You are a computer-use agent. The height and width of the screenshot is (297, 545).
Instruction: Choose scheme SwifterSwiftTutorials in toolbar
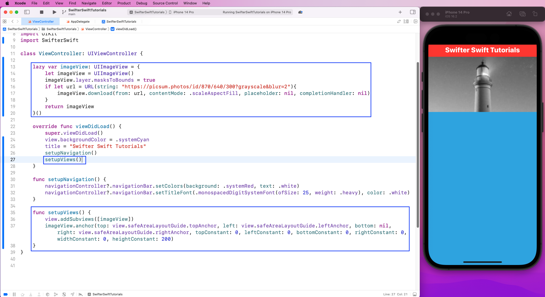(147, 12)
